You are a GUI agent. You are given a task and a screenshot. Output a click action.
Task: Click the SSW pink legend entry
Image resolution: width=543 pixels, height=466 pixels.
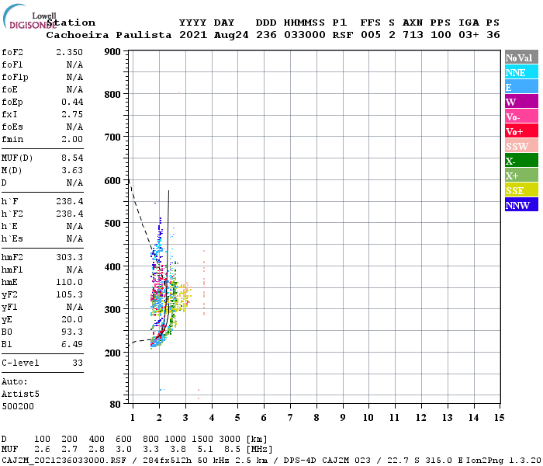(x=521, y=146)
